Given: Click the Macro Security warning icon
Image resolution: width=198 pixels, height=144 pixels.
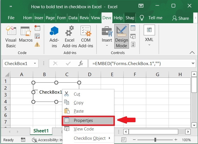Looking at the screenshot, I should coord(37,44).
